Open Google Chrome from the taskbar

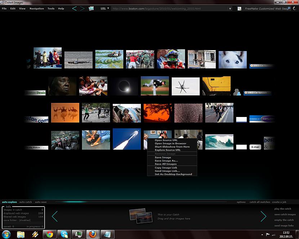tap(50, 234)
